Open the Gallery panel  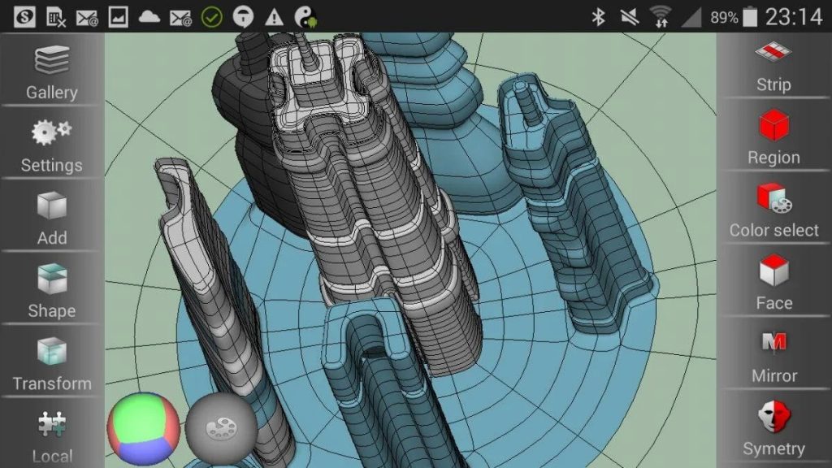coord(51,73)
